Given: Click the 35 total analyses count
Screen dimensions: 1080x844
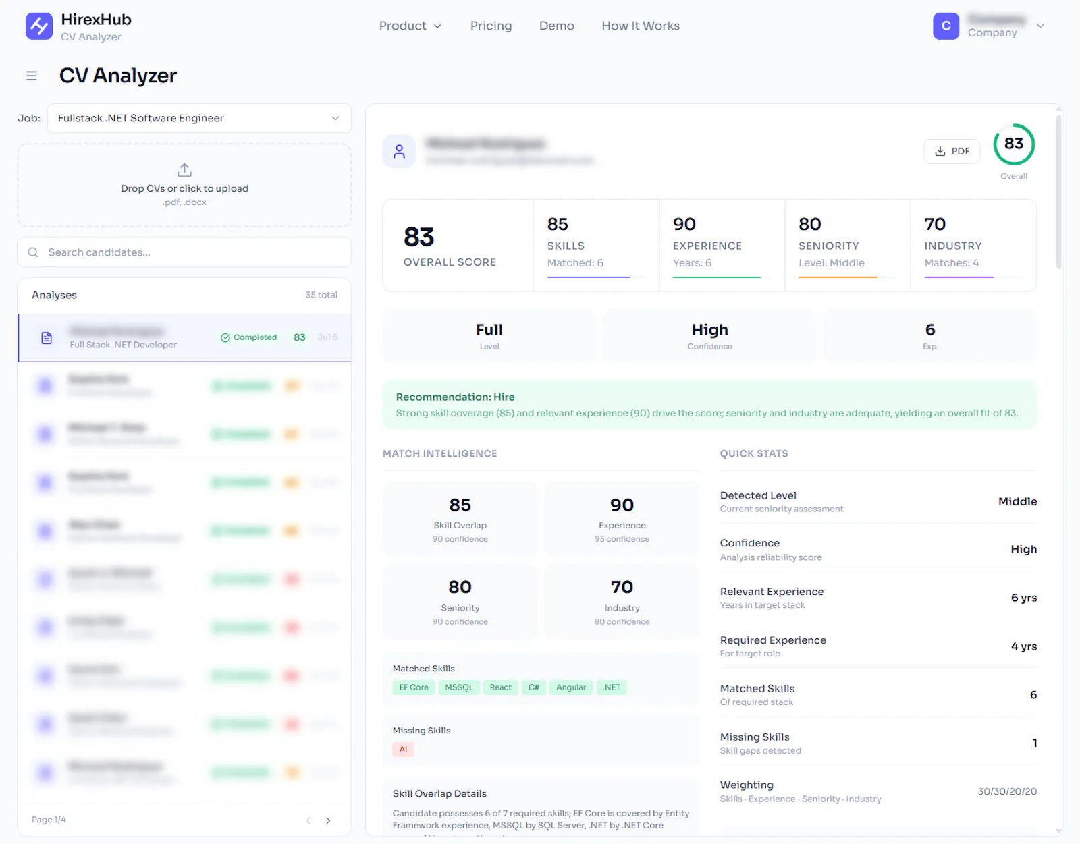Looking at the screenshot, I should tap(321, 295).
